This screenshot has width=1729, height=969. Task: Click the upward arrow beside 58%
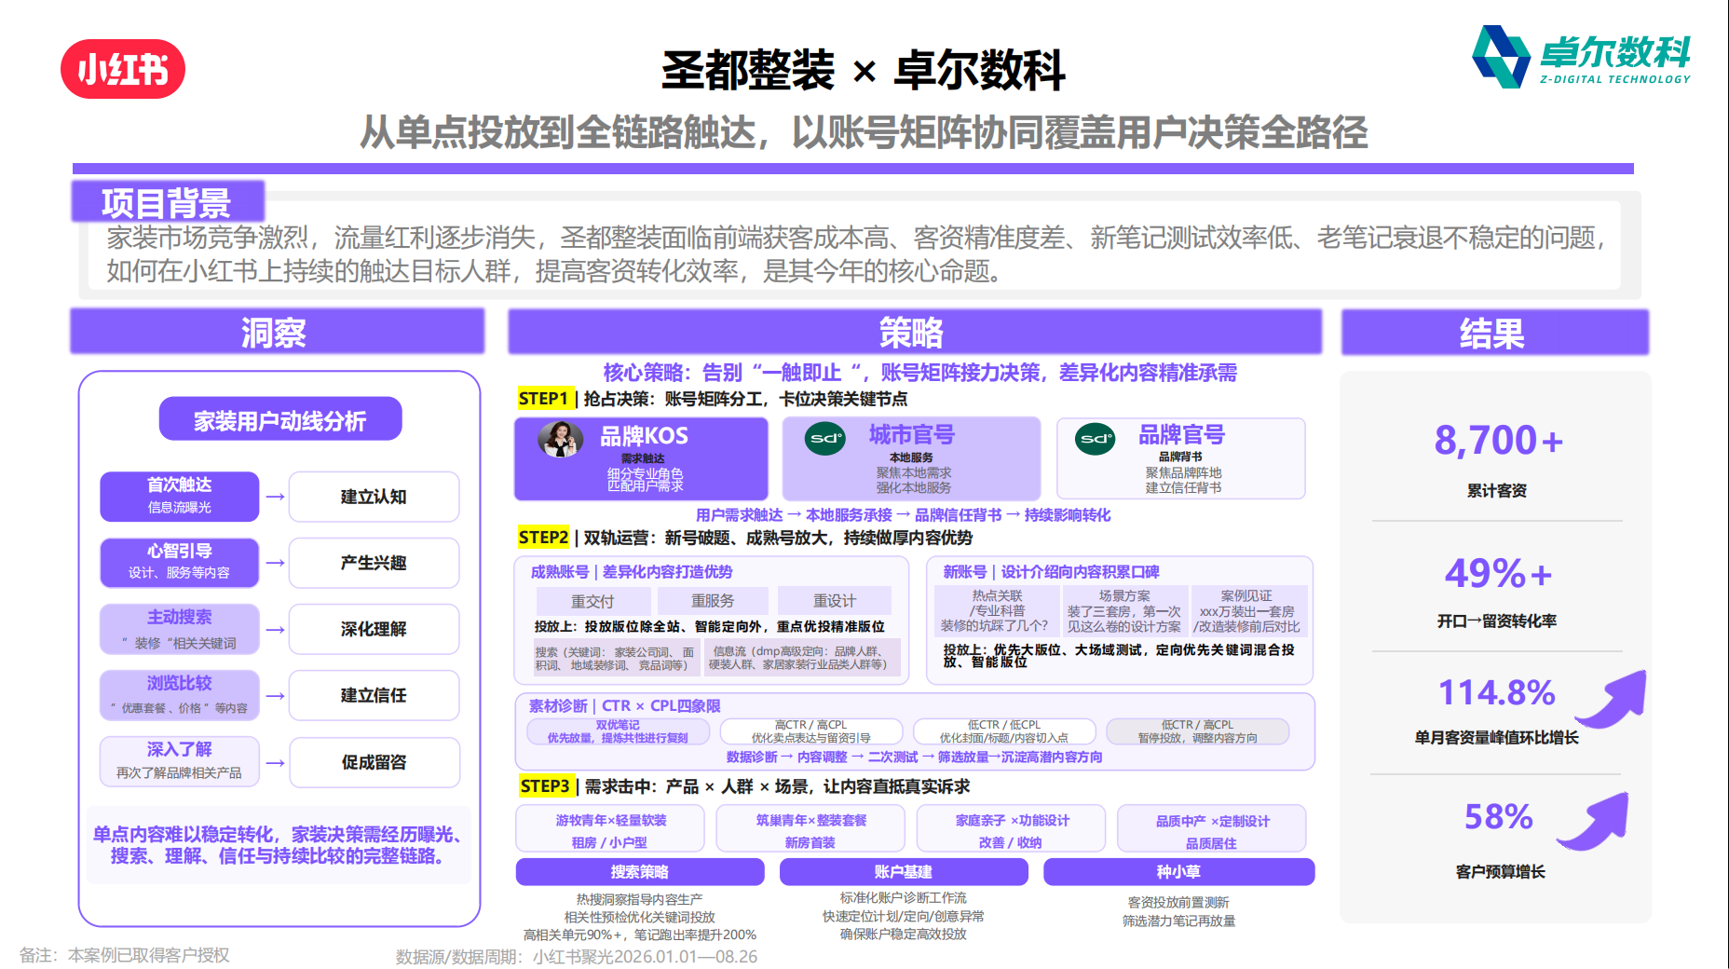1594,821
